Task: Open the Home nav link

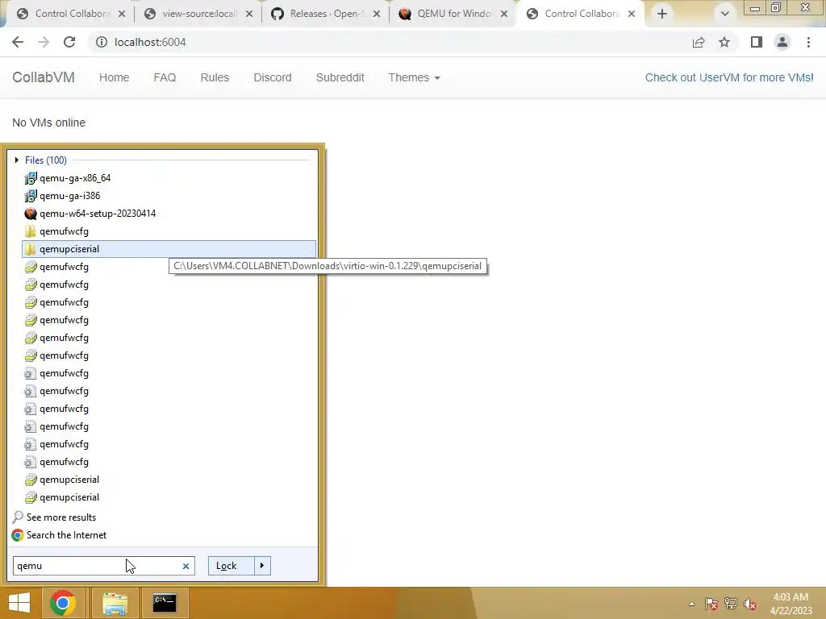Action: [x=114, y=77]
